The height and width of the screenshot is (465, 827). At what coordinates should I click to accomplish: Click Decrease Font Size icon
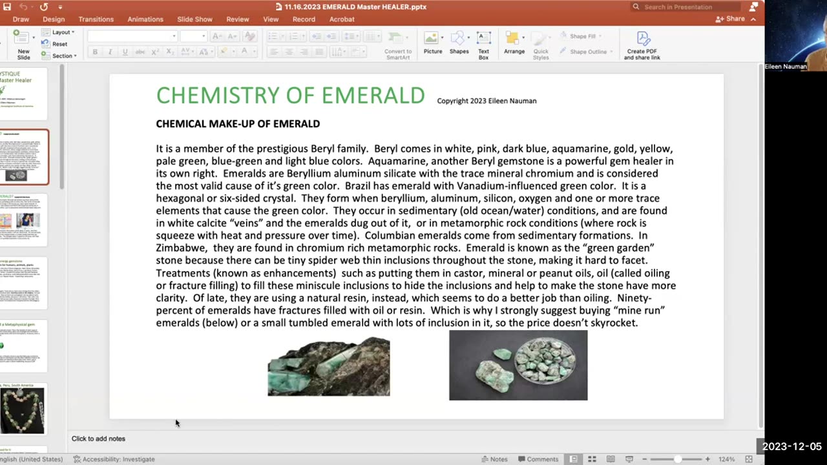[231, 36]
